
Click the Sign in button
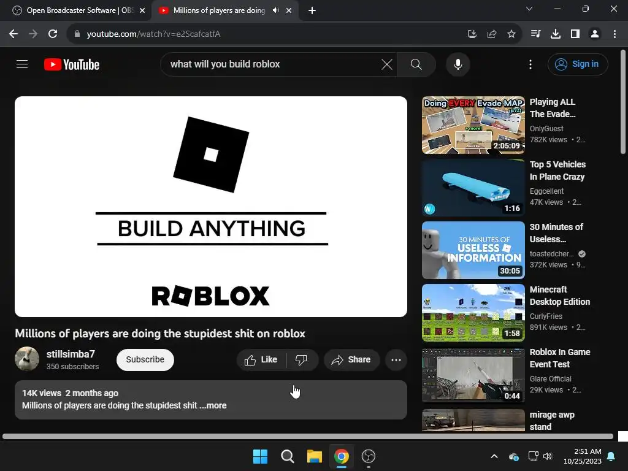[578, 64]
